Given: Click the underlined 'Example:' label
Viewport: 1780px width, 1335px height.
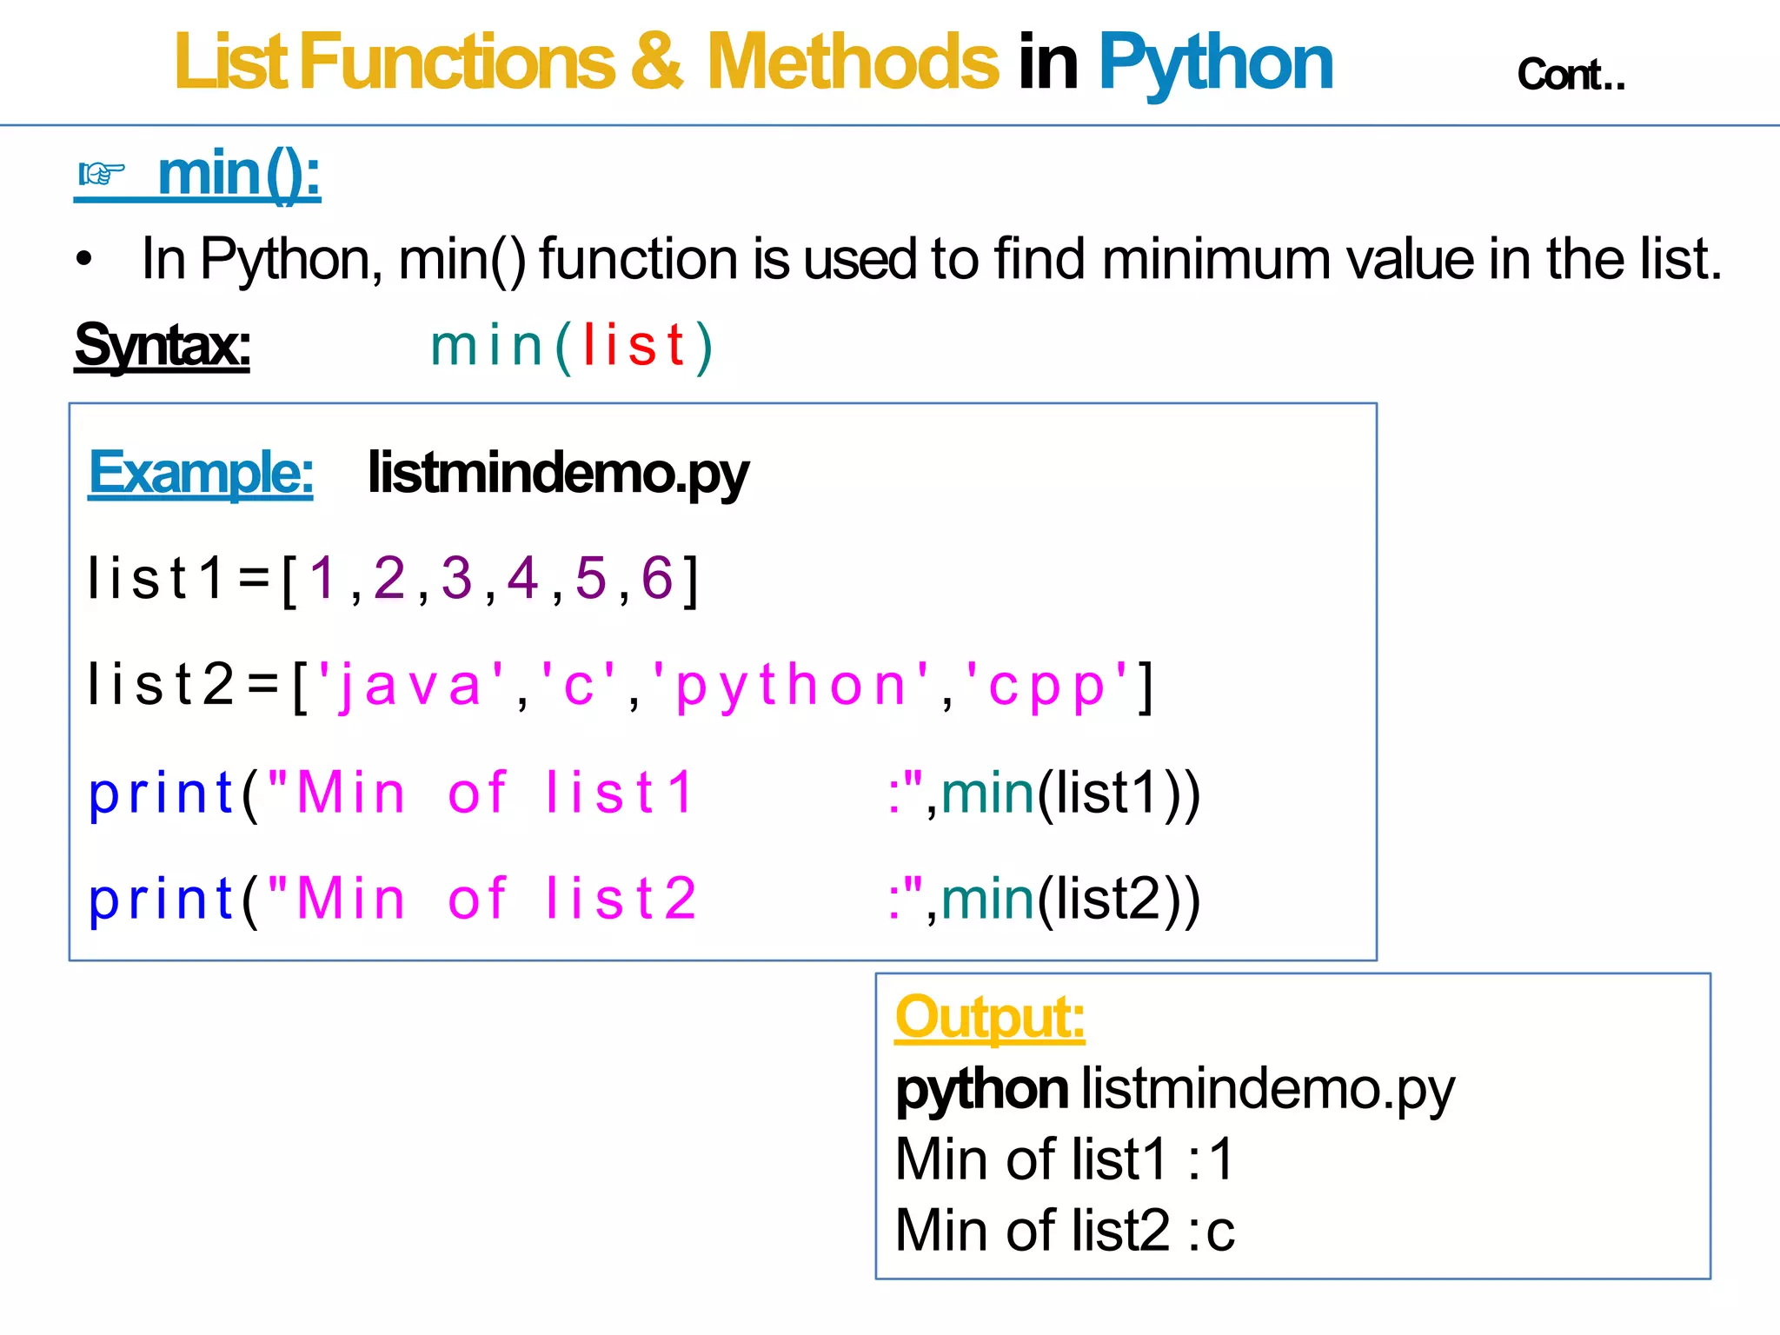Looking at the screenshot, I should pyautogui.click(x=201, y=473).
